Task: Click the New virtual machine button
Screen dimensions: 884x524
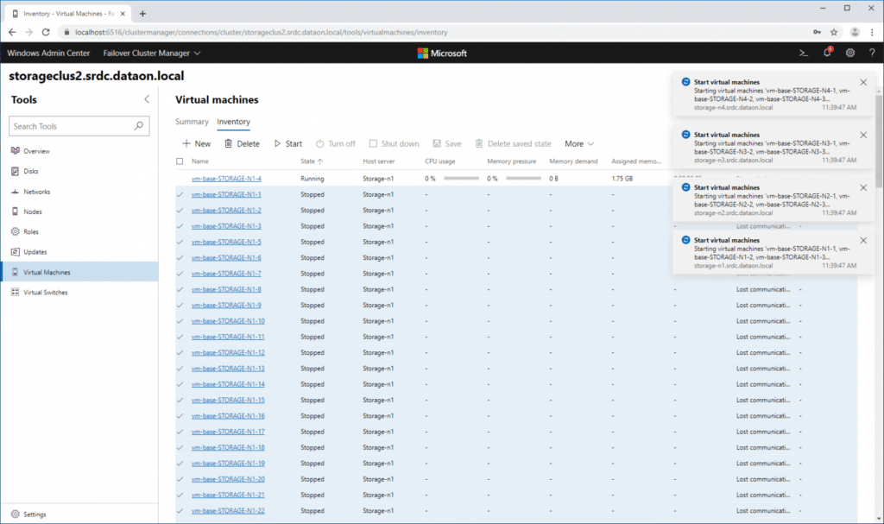Action: pyautogui.click(x=196, y=144)
